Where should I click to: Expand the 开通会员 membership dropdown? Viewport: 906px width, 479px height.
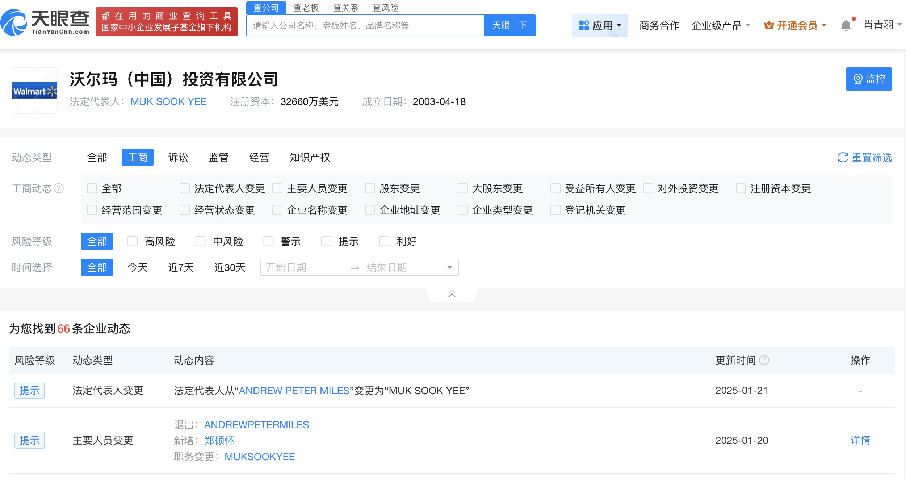[796, 25]
